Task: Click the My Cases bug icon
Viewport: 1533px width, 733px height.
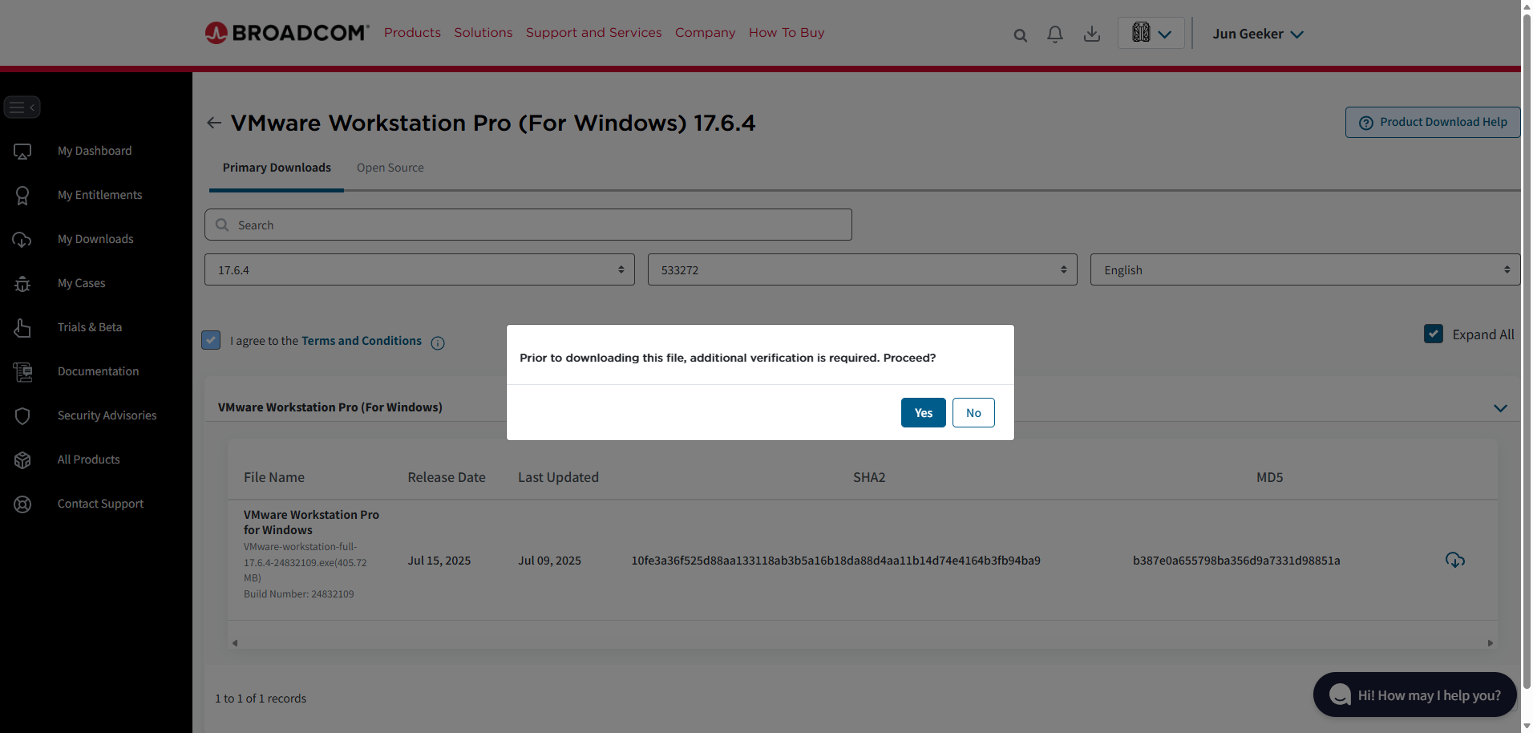Action: (22, 284)
